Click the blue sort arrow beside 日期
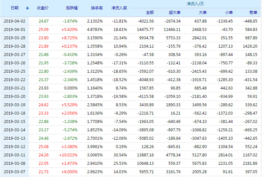This screenshot has height=177, width=262. (x=27, y=8)
